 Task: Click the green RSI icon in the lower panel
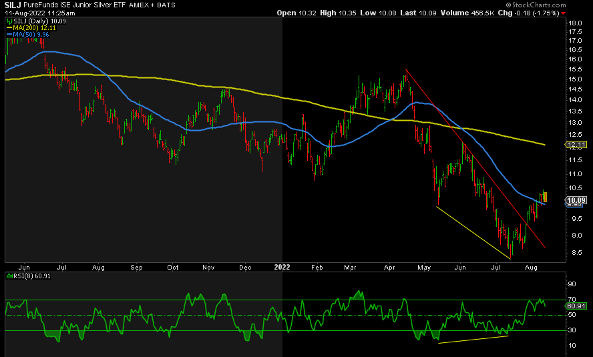[10, 276]
